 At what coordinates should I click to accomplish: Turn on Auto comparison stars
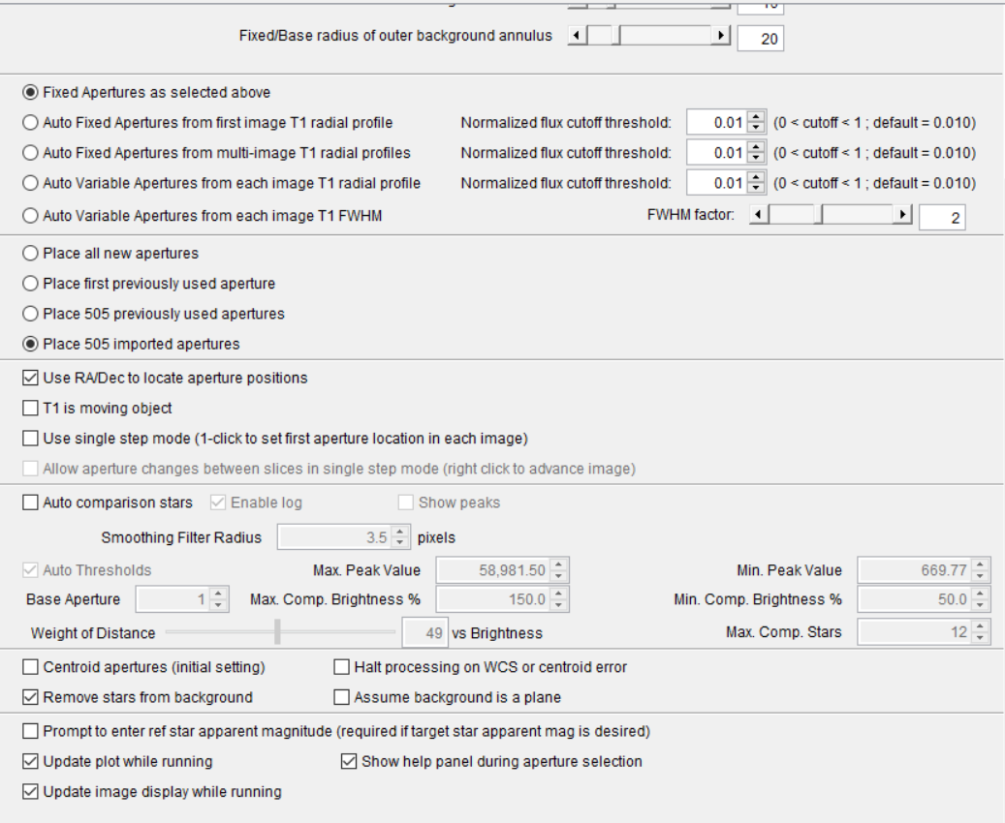pos(30,503)
